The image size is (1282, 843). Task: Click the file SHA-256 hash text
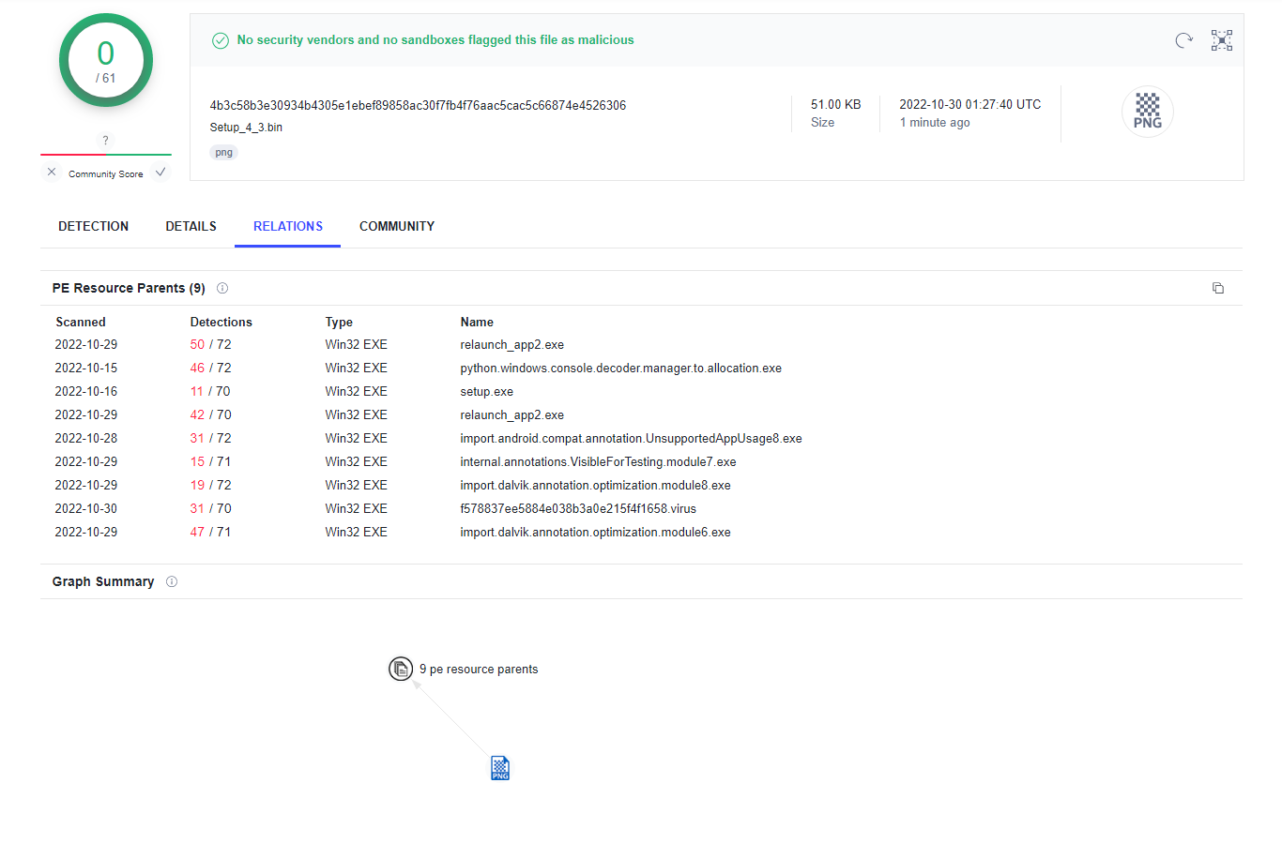click(419, 106)
